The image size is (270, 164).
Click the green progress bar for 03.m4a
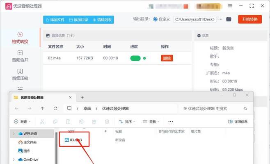pos(135,58)
